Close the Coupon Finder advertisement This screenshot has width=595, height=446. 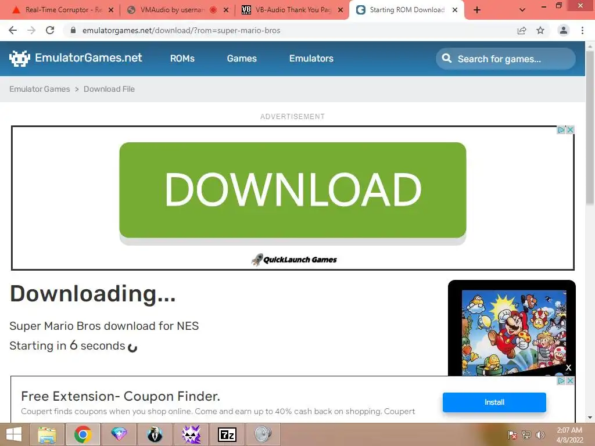click(570, 380)
